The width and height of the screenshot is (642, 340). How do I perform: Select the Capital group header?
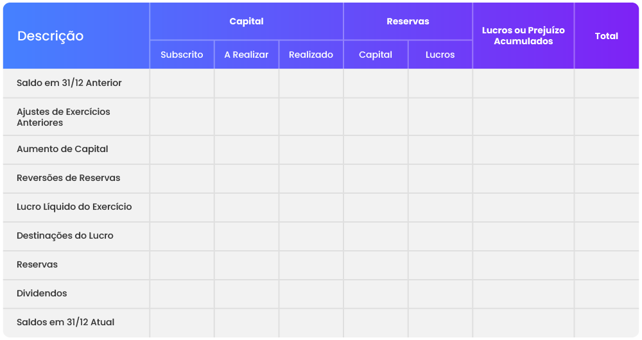(247, 21)
